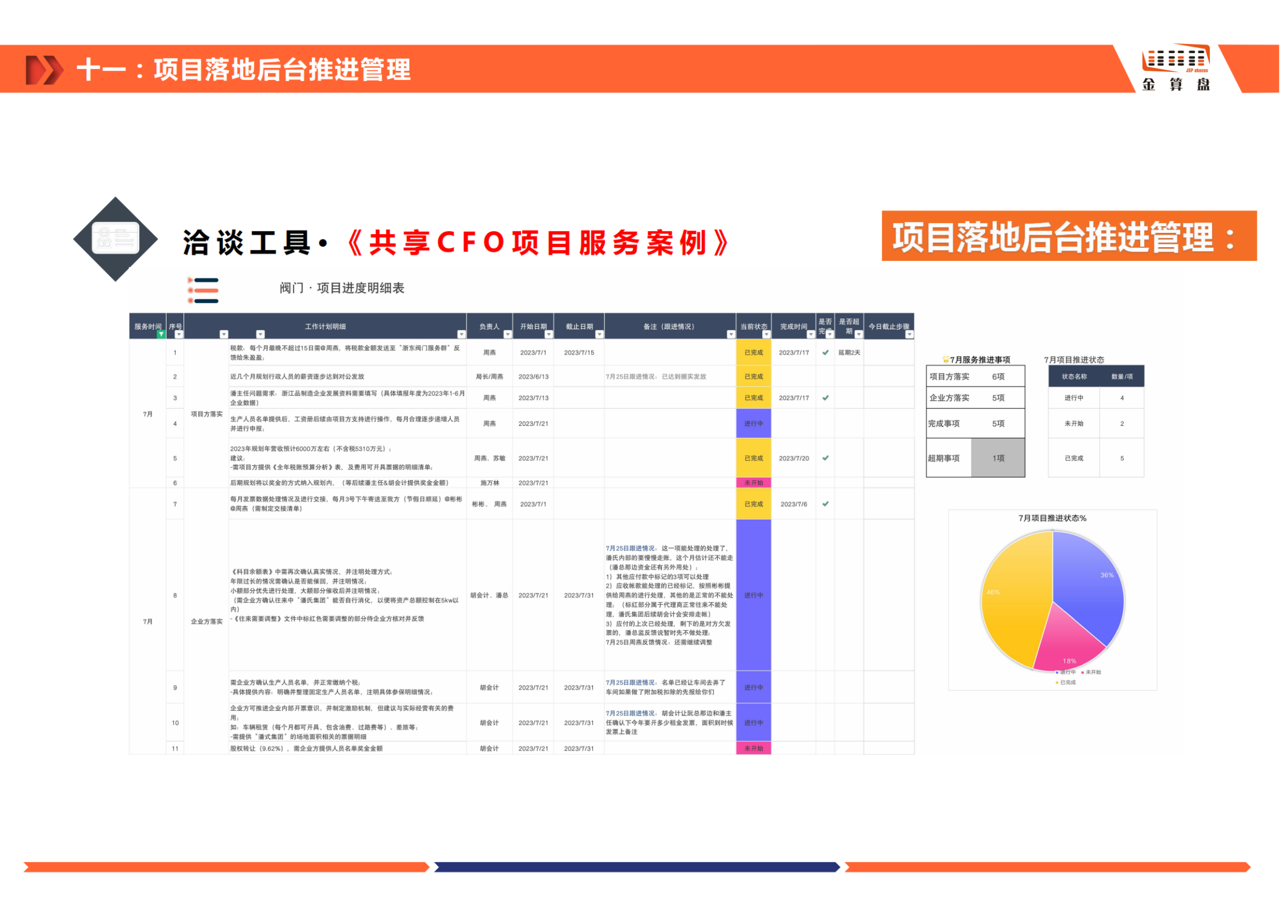Click the green checkmark in row 7
Viewport: 1281px width, 906px height.
pyautogui.click(x=825, y=504)
